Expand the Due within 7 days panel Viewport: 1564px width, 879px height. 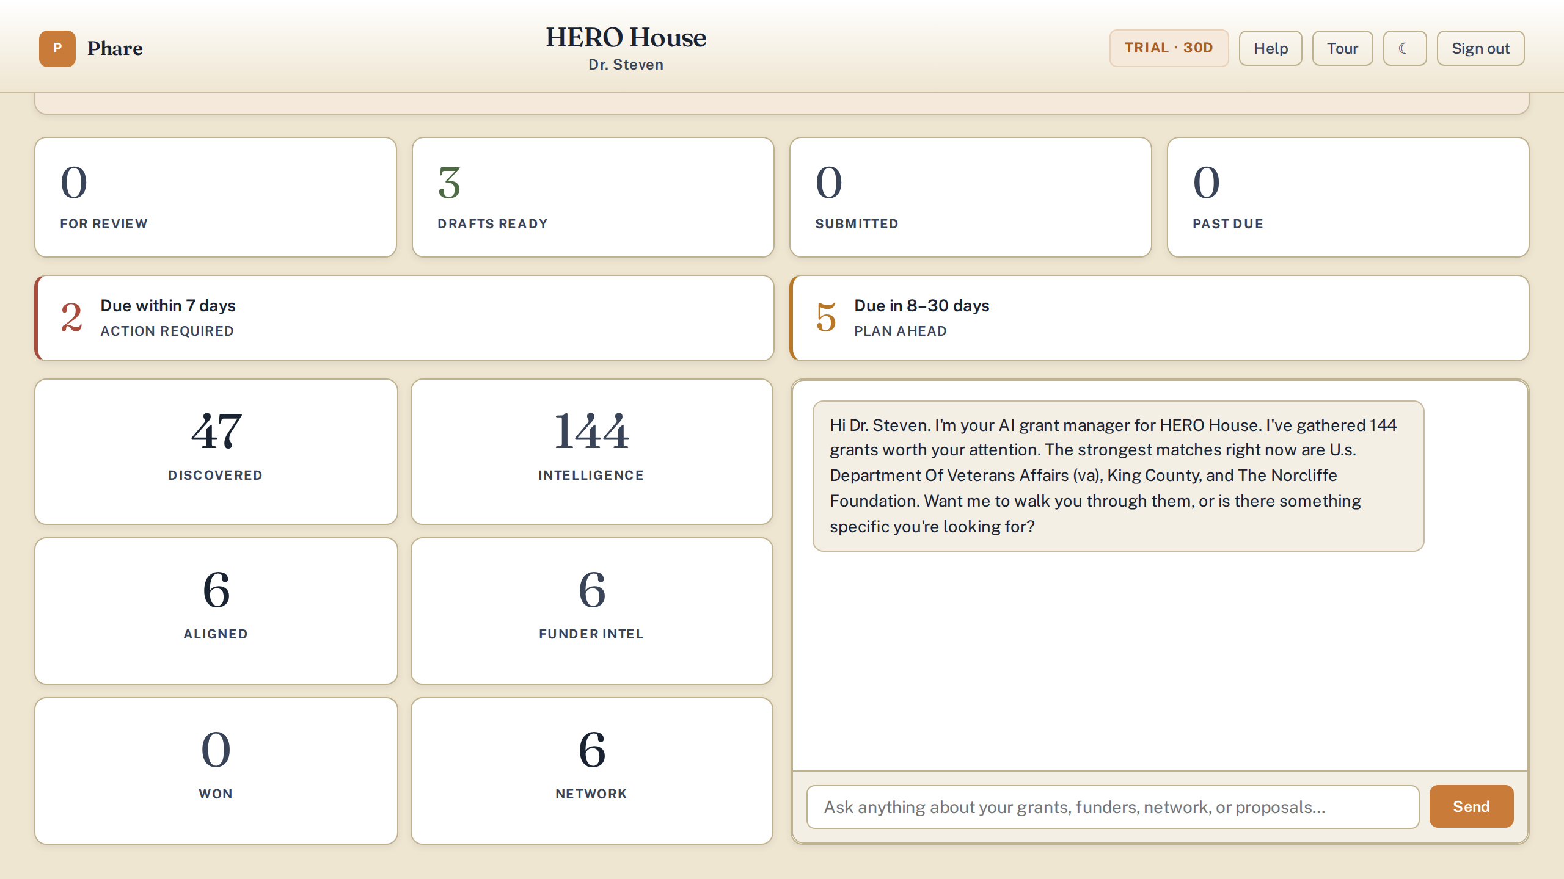404,318
